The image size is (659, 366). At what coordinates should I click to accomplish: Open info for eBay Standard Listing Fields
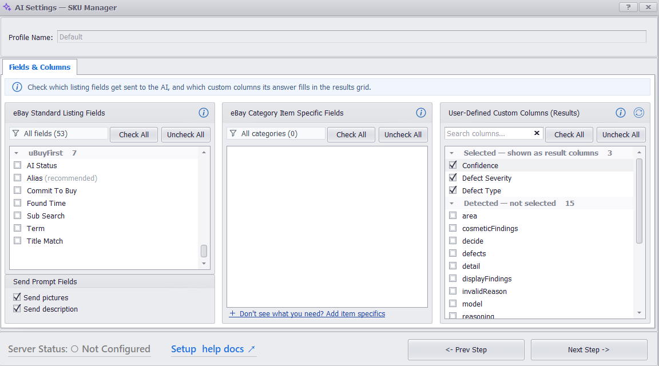pyautogui.click(x=204, y=113)
